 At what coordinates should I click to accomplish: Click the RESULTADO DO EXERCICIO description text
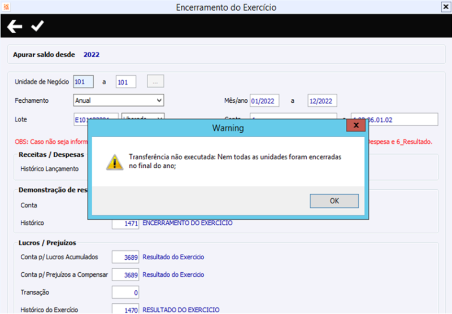click(181, 310)
